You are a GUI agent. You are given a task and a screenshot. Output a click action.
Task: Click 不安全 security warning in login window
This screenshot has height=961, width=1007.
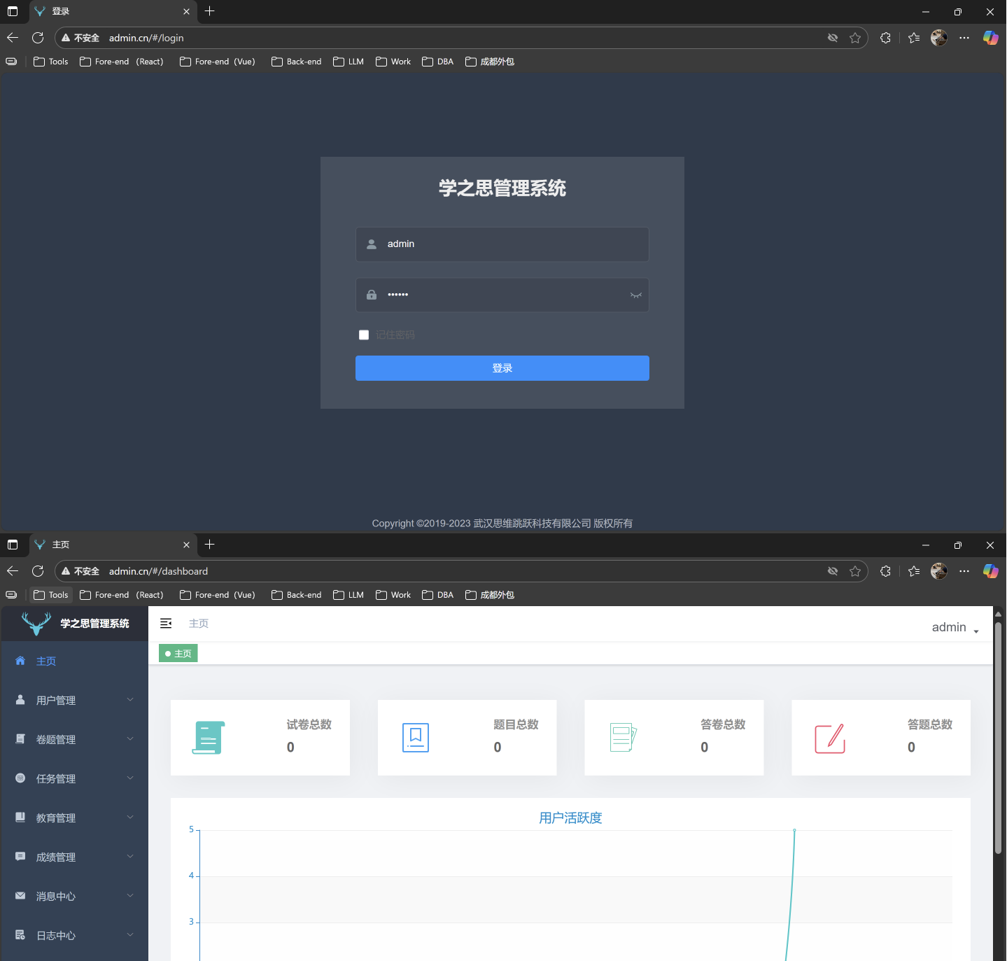80,38
